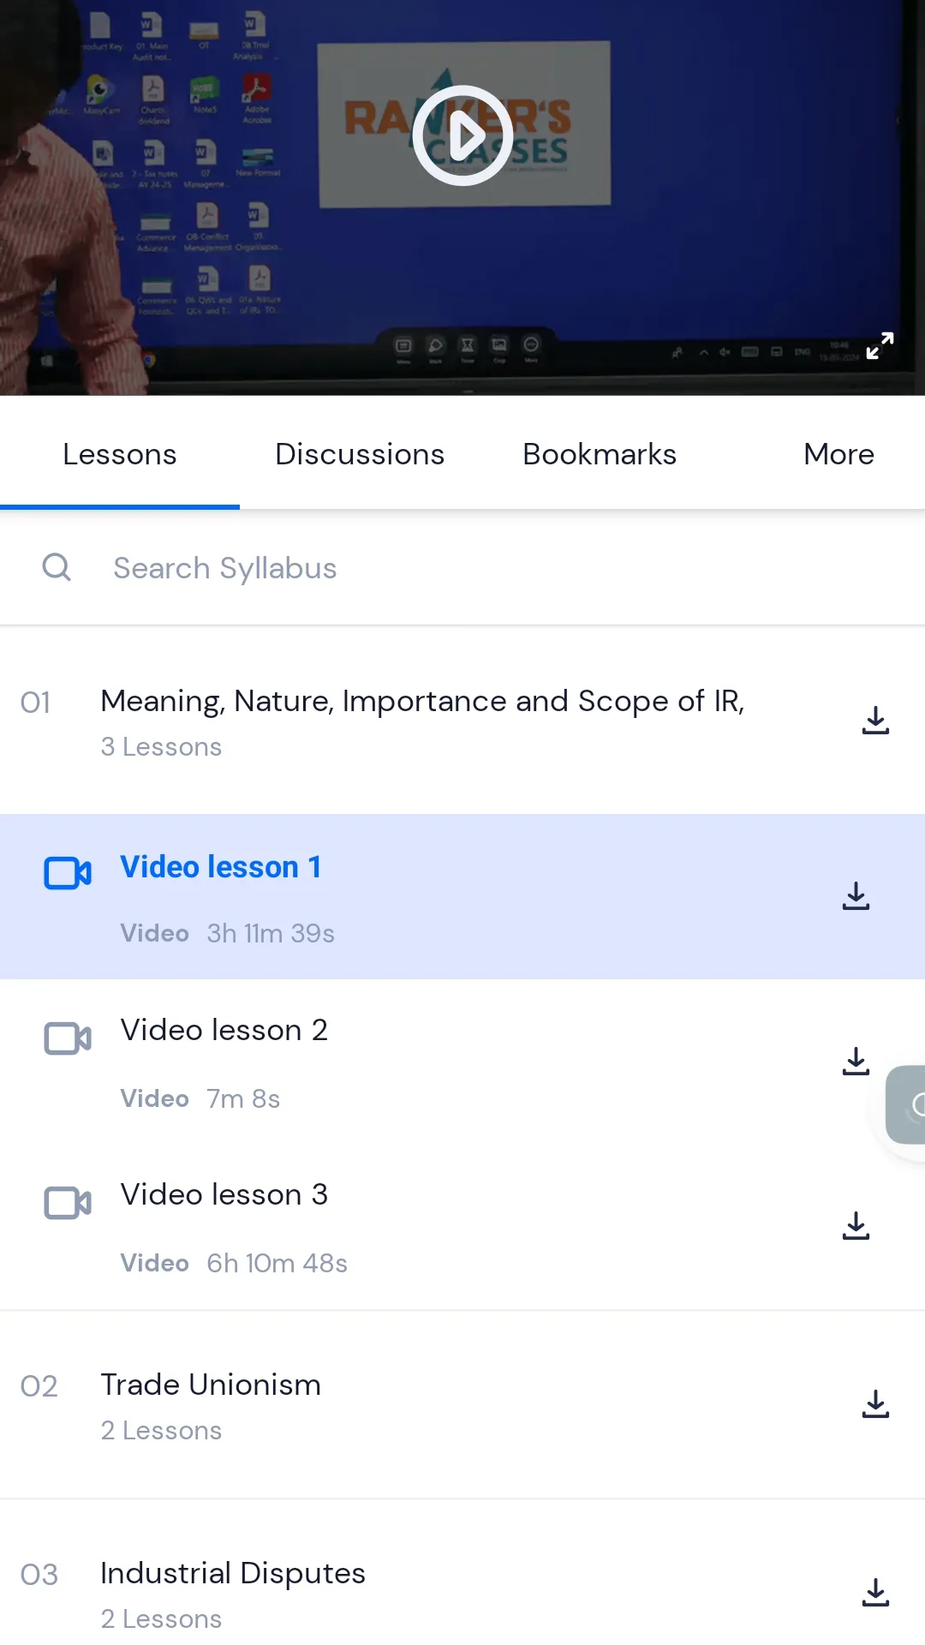Focus the Search Syllabus field
This screenshot has height=1645, width=925.
click(x=462, y=568)
